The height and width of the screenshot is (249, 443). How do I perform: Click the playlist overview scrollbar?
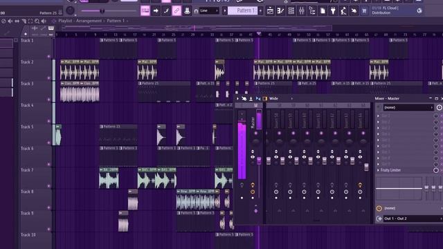point(197,28)
